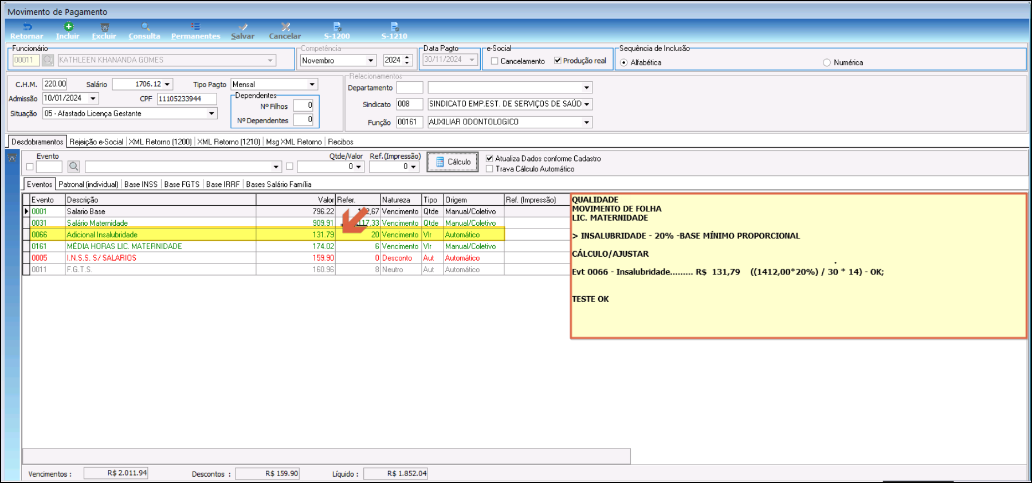Select the Numérica radio option
This screenshot has height=483, width=1032.
(x=827, y=62)
